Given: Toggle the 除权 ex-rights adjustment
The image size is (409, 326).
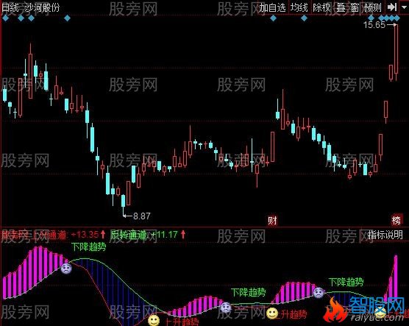Looking at the screenshot, I should [x=321, y=7].
